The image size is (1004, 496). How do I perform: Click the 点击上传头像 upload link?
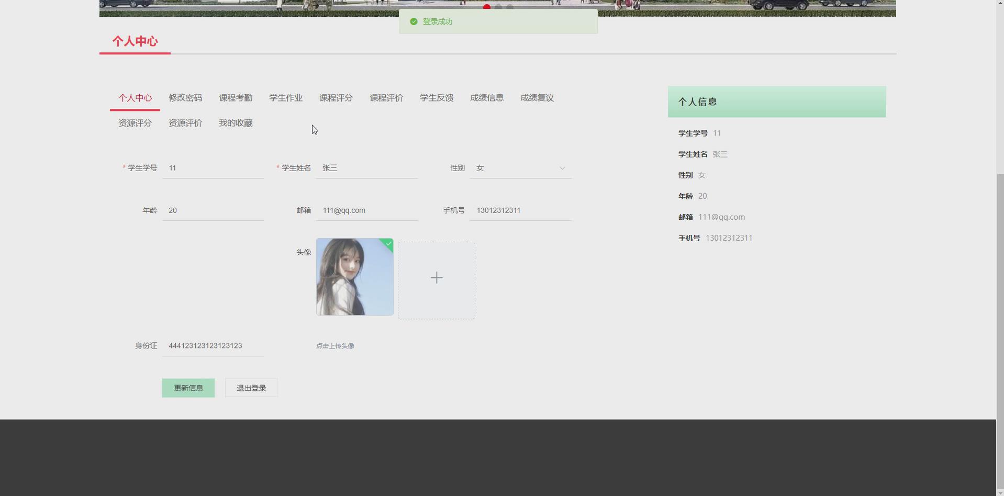[334, 346]
